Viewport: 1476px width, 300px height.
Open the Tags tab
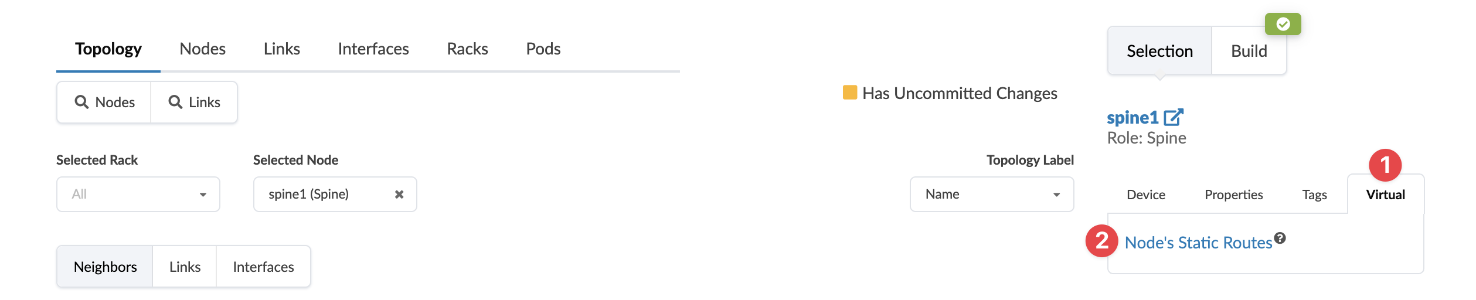(1314, 195)
